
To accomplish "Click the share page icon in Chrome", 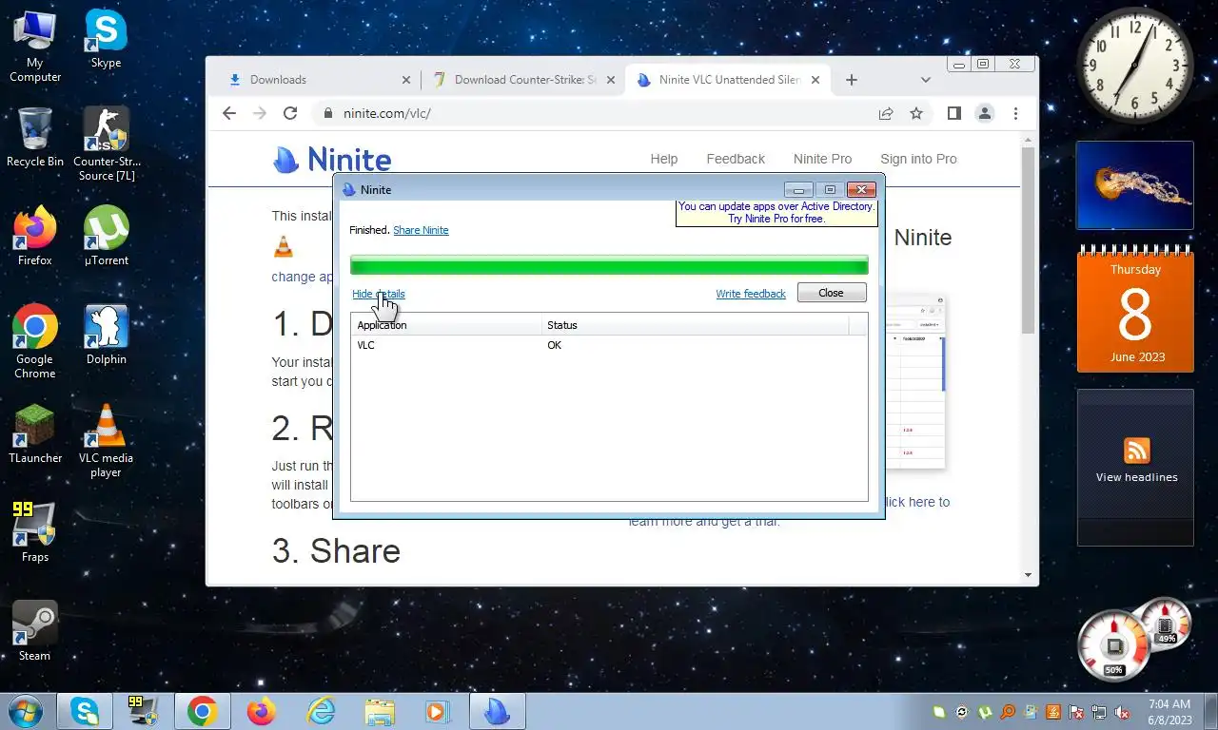I will pyautogui.click(x=886, y=113).
